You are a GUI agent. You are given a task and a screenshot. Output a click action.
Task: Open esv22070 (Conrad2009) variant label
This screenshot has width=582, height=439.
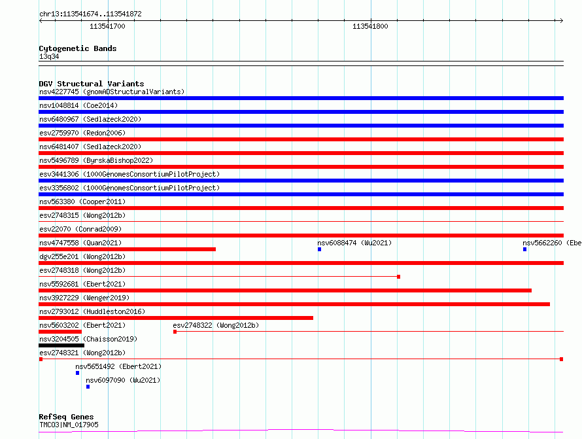pyautogui.click(x=80, y=229)
